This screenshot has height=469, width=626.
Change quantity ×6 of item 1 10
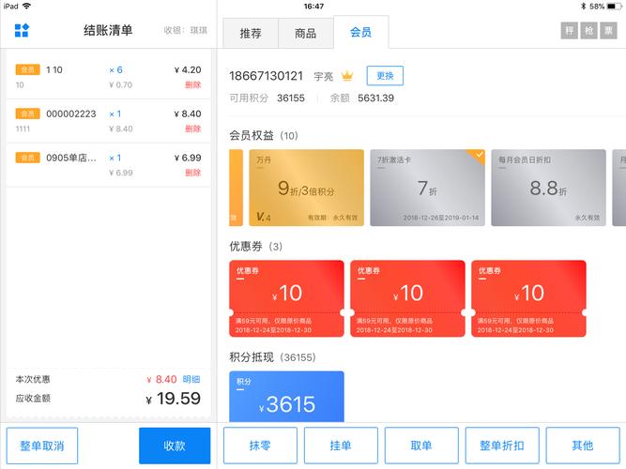pyautogui.click(x=115, y=69)
